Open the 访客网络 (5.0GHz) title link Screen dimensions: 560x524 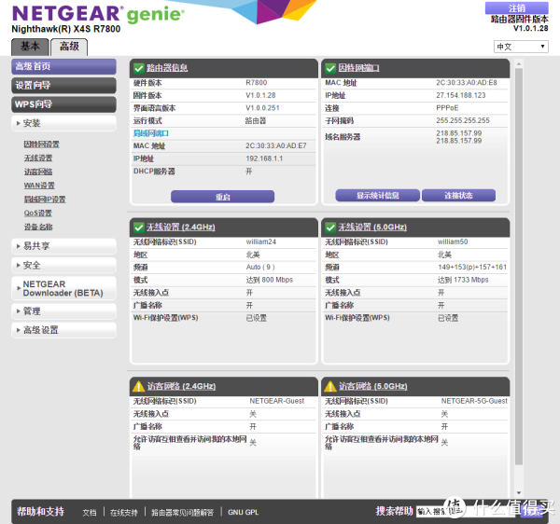click(372, 386)
